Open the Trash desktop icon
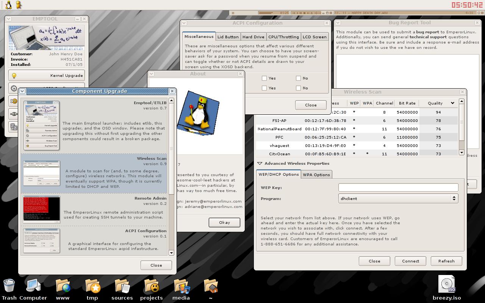The width and height of the screenshot is (485, 303). (x=9, y=286)
